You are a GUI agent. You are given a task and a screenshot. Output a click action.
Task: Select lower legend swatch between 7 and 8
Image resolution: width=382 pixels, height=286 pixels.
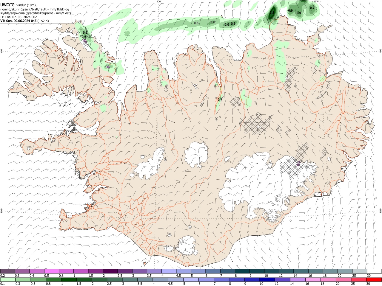tap(221, 279)
